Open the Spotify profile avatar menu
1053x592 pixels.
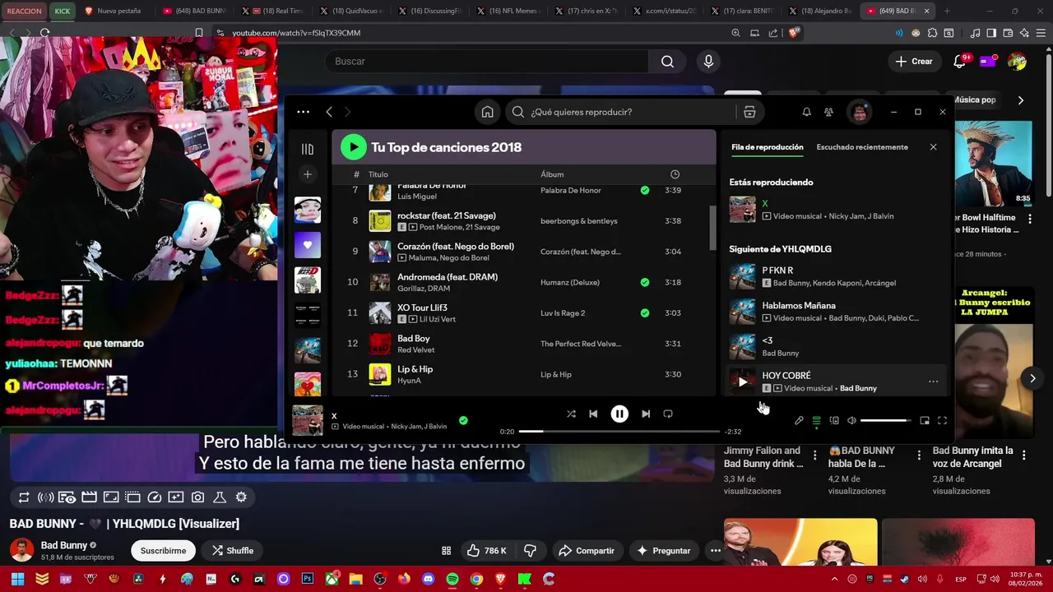[x=860, y=112]
